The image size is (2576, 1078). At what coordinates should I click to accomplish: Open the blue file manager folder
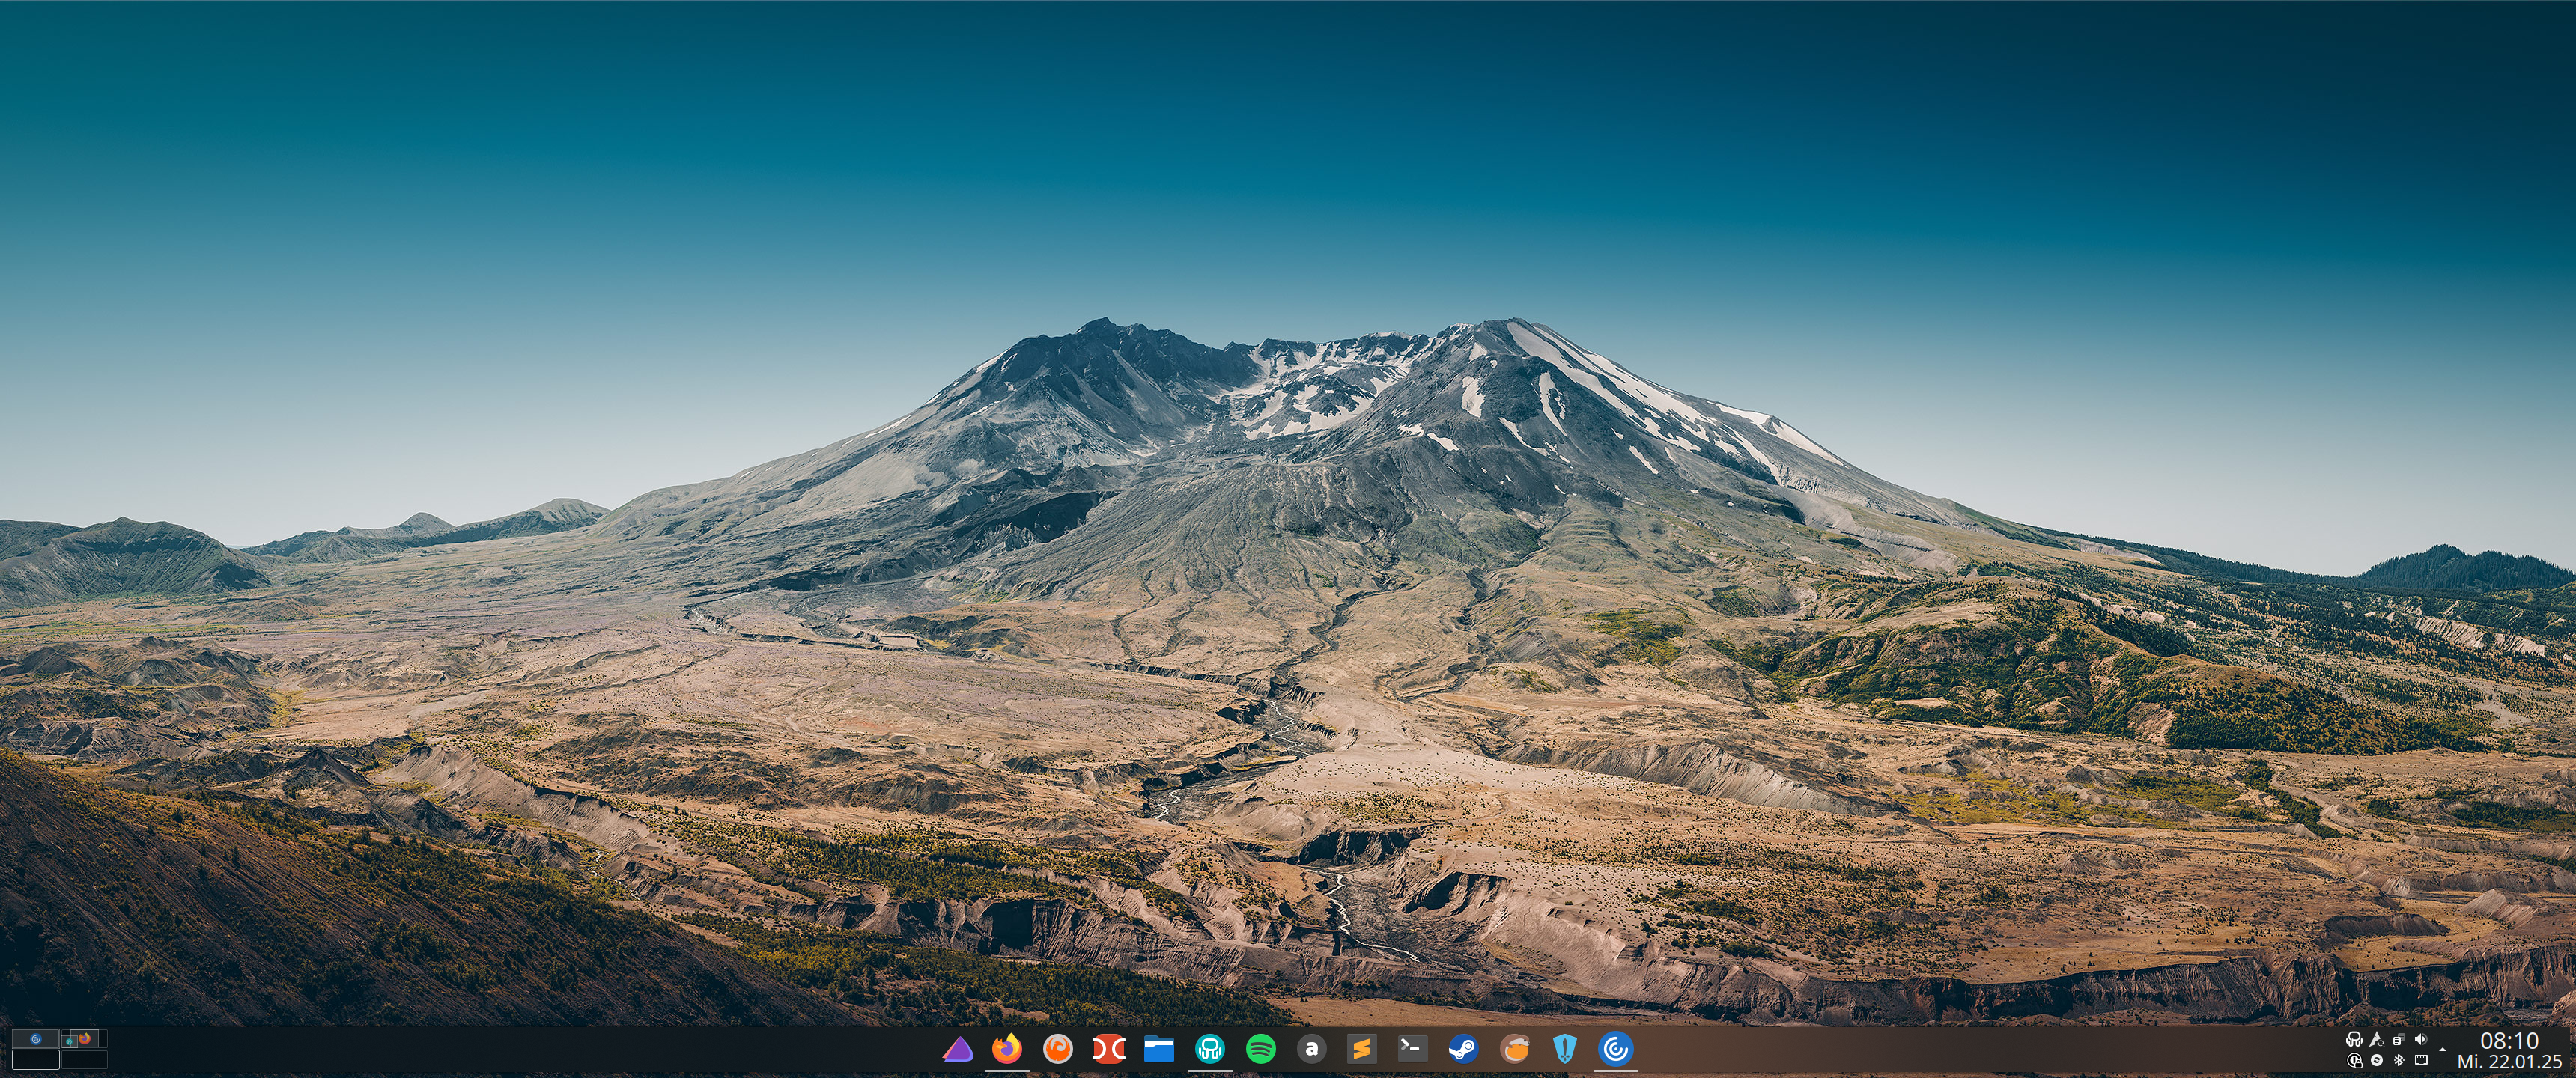pos(1159,1049)
